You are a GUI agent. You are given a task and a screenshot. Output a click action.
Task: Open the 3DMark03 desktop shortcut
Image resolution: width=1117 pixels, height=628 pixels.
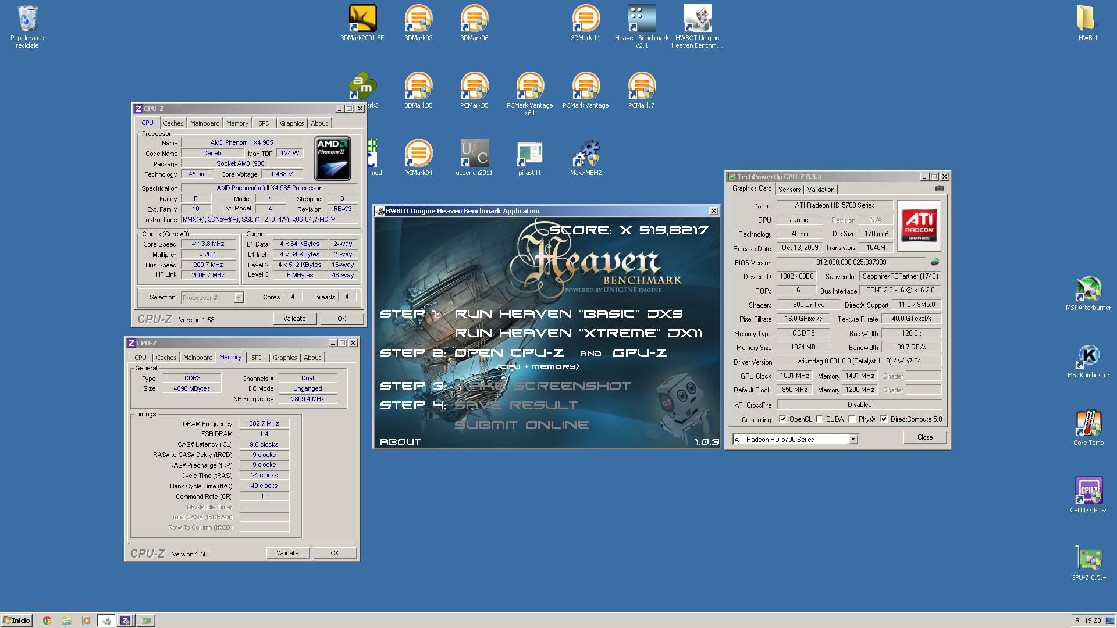click(418, 23)
